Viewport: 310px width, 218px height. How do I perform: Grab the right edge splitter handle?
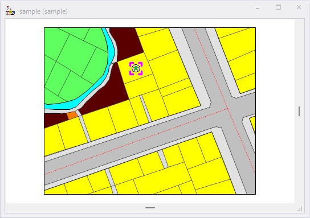point(299,111)
